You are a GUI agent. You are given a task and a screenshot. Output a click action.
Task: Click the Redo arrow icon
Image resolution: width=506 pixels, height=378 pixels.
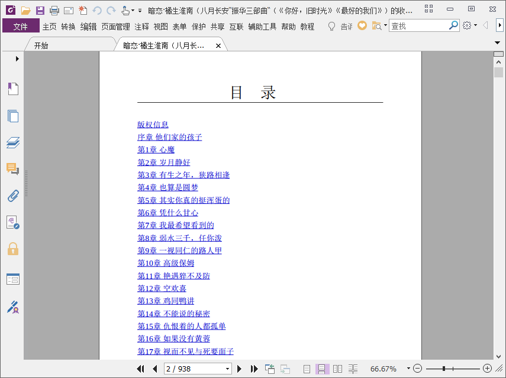click(111, 11)
